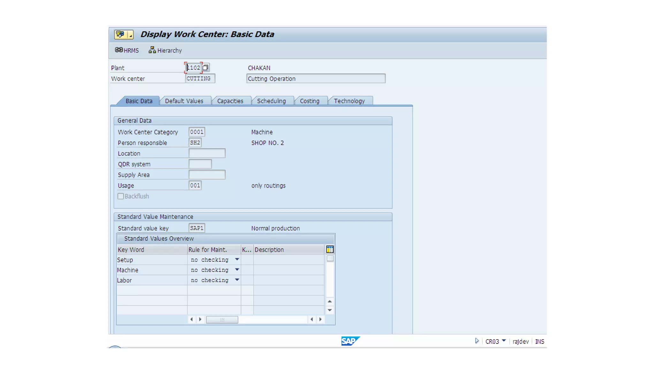Click into the Location input field

click(x=207, y=153)
